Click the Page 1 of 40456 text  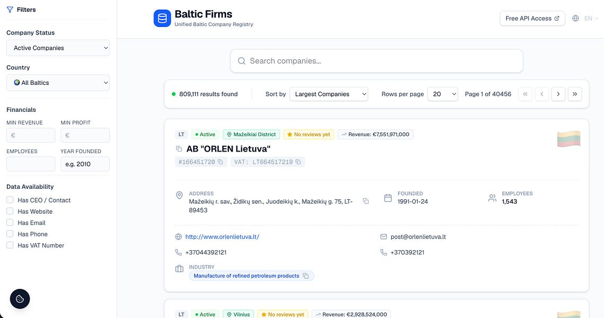point(488,94)
